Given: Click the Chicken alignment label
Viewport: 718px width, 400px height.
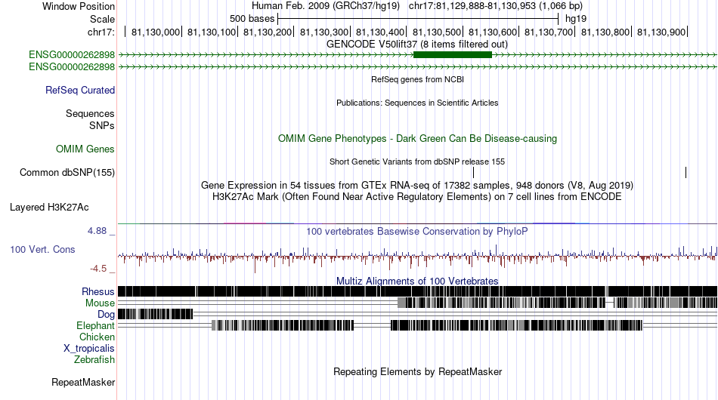Looking at the screenshot, I should (97, 337).
